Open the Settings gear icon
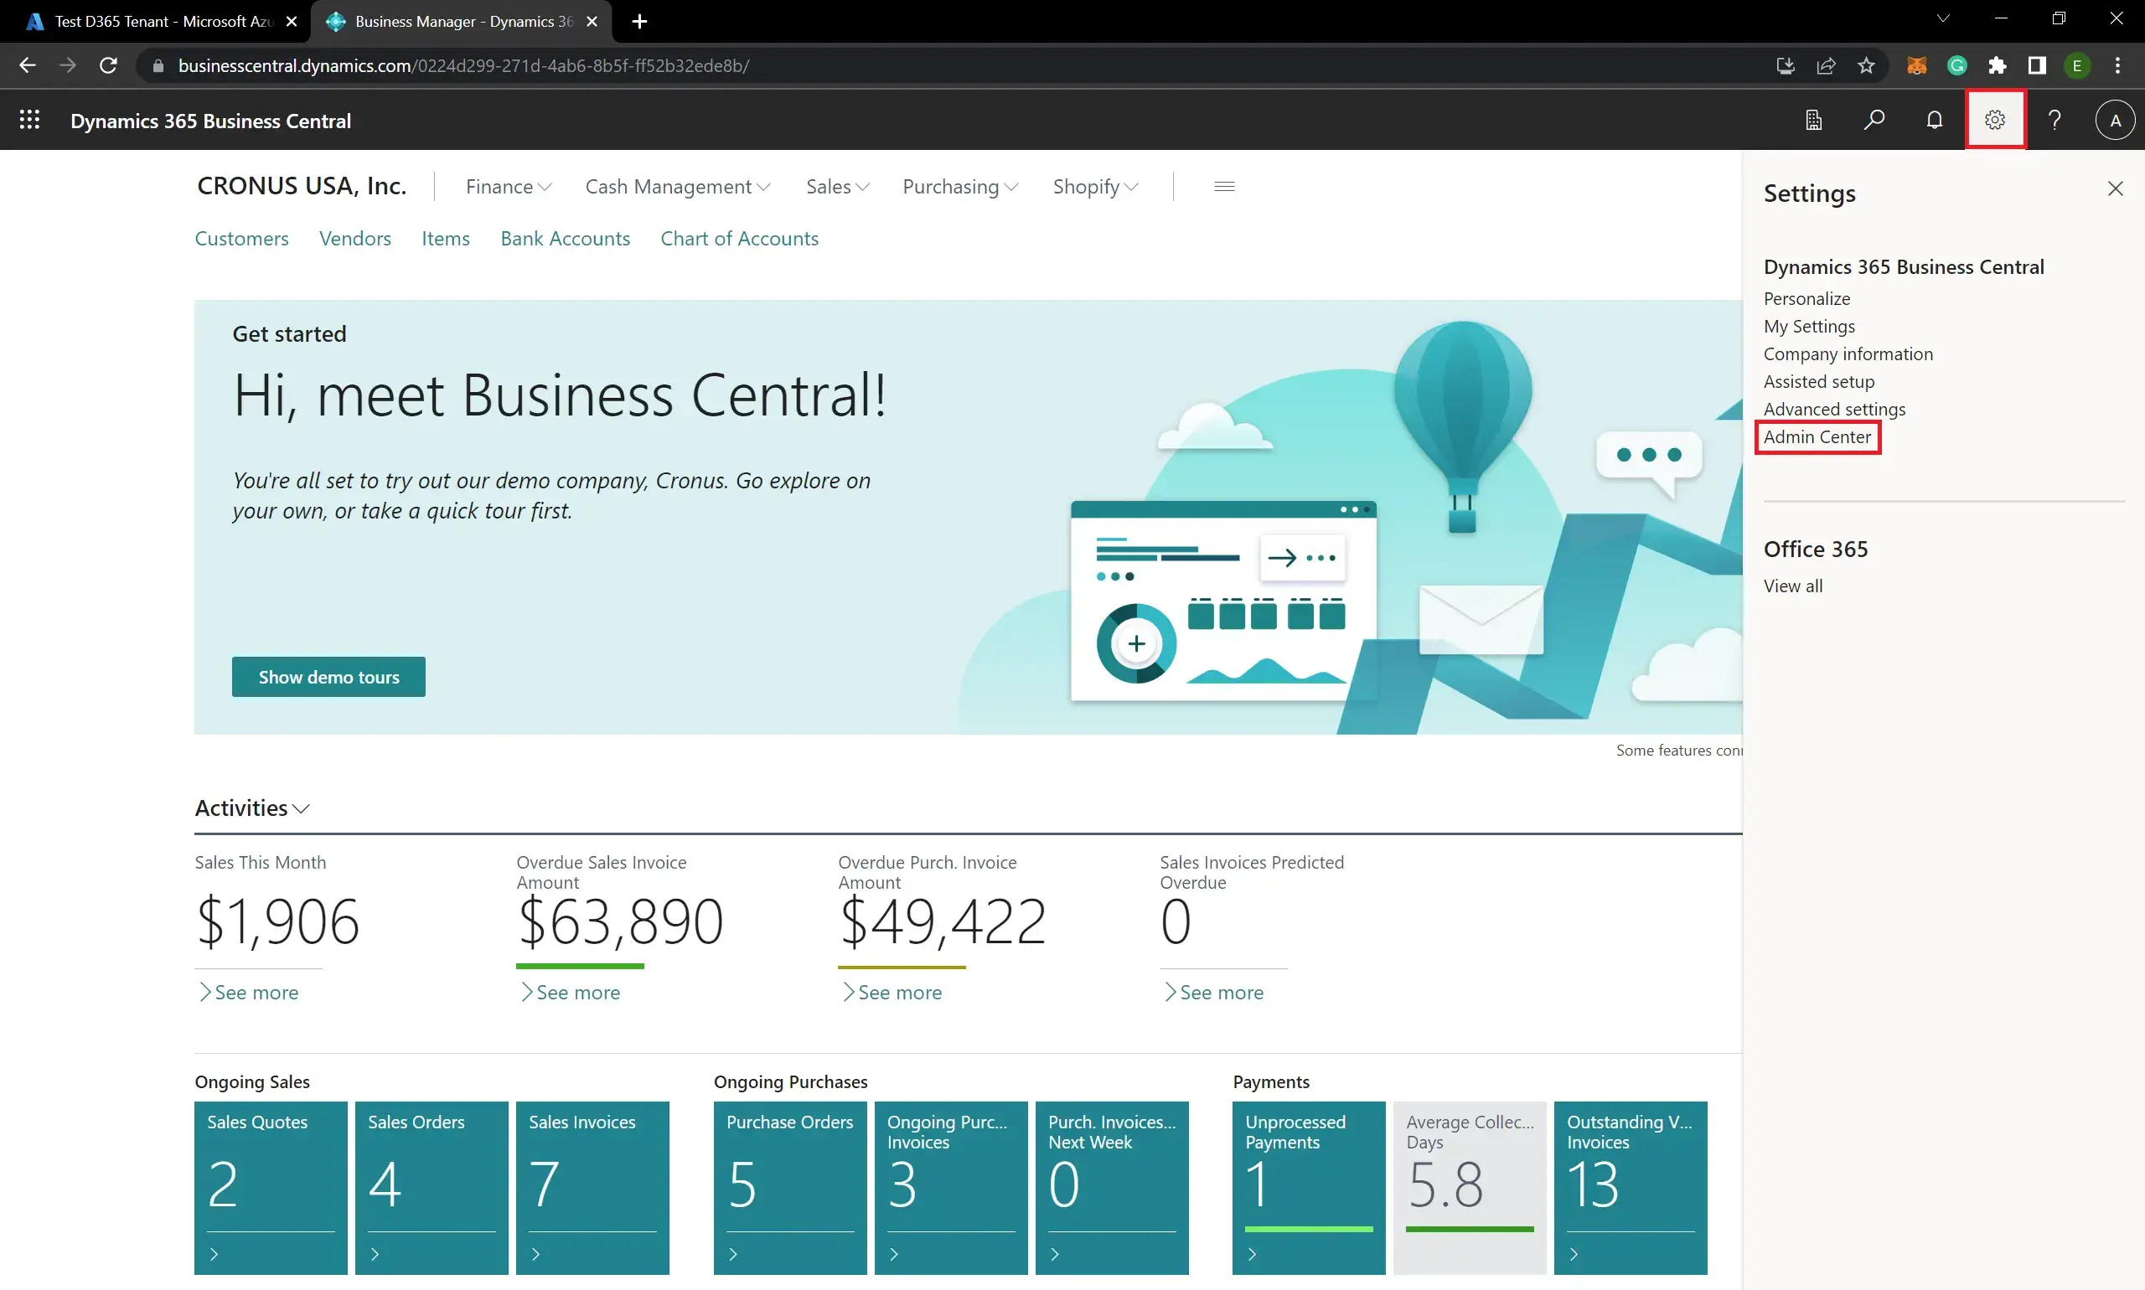The image size is (2145, 1290). click(1993, 120)
